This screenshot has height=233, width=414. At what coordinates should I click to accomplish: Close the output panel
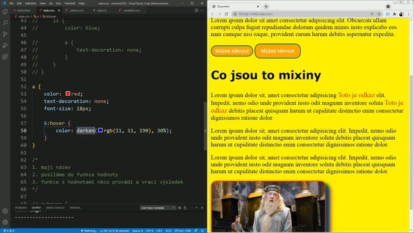click(x=202, y=208)
